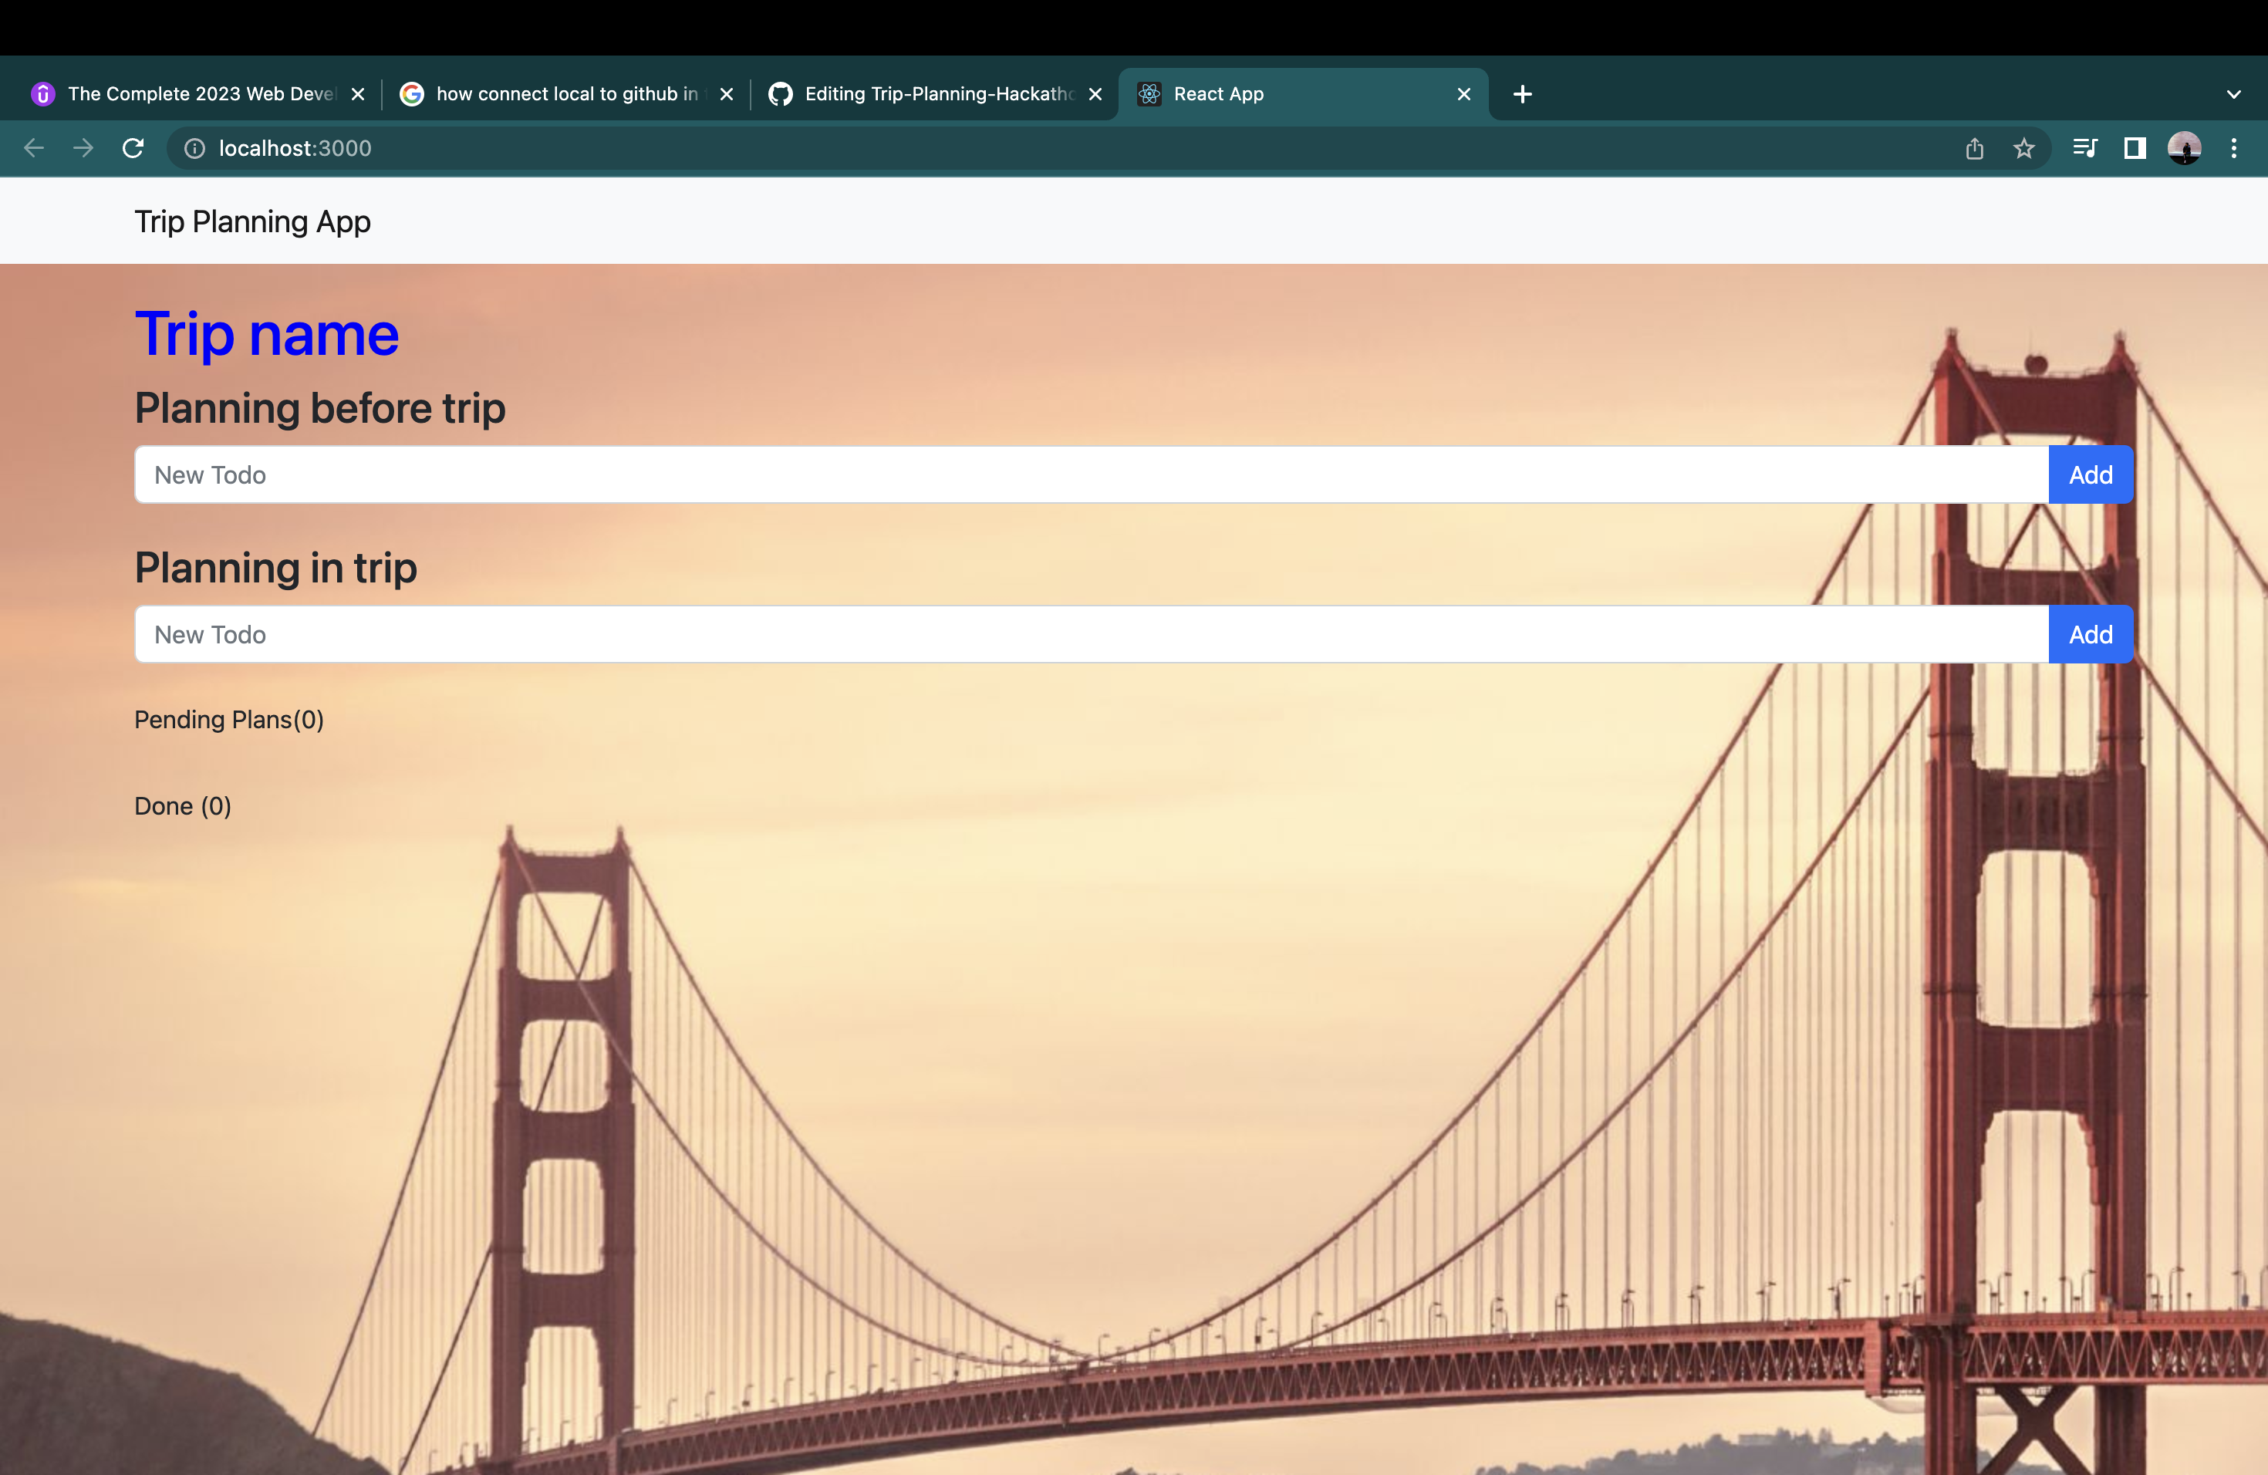Open a new browser tab

point(1523,93)
